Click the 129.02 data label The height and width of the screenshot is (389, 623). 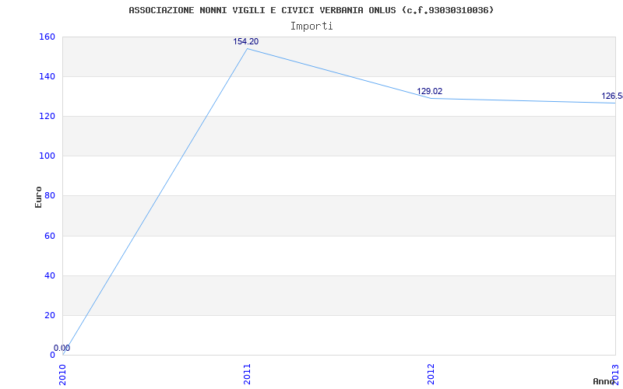pos(430,91)
